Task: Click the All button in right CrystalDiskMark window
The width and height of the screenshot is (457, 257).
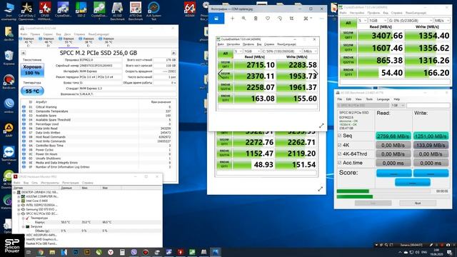Action: click(x=348, y=23)
